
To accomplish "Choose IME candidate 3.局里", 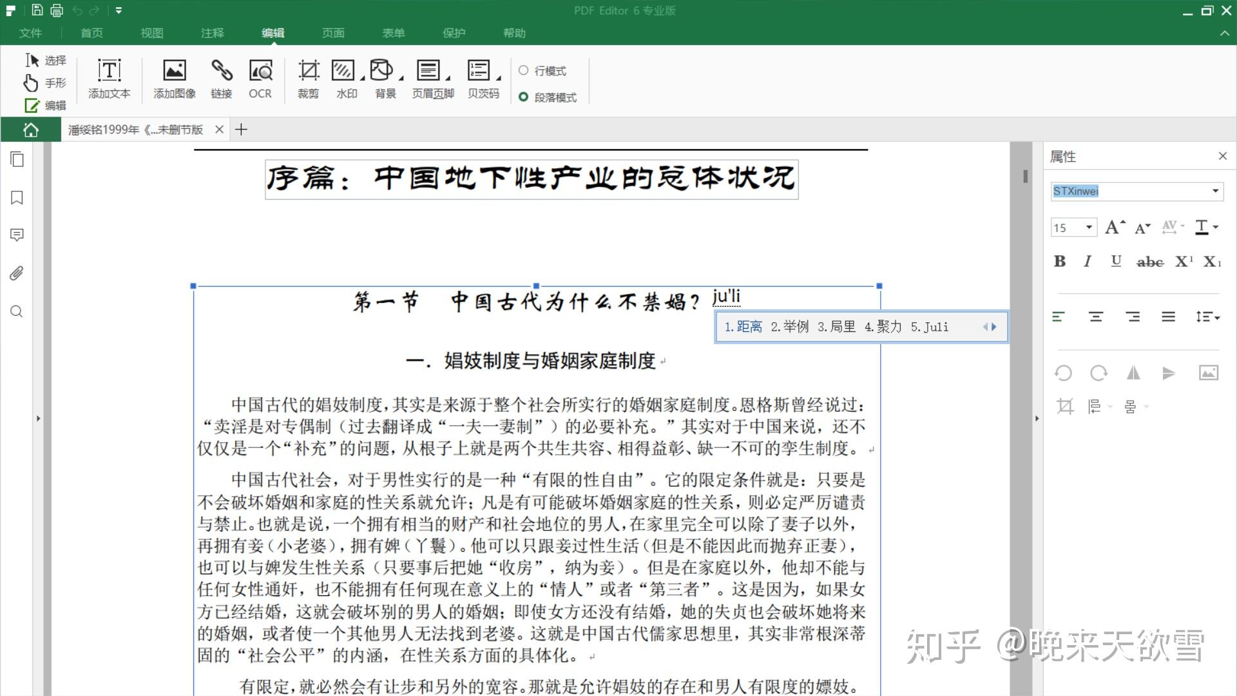I will click(836, 327).
